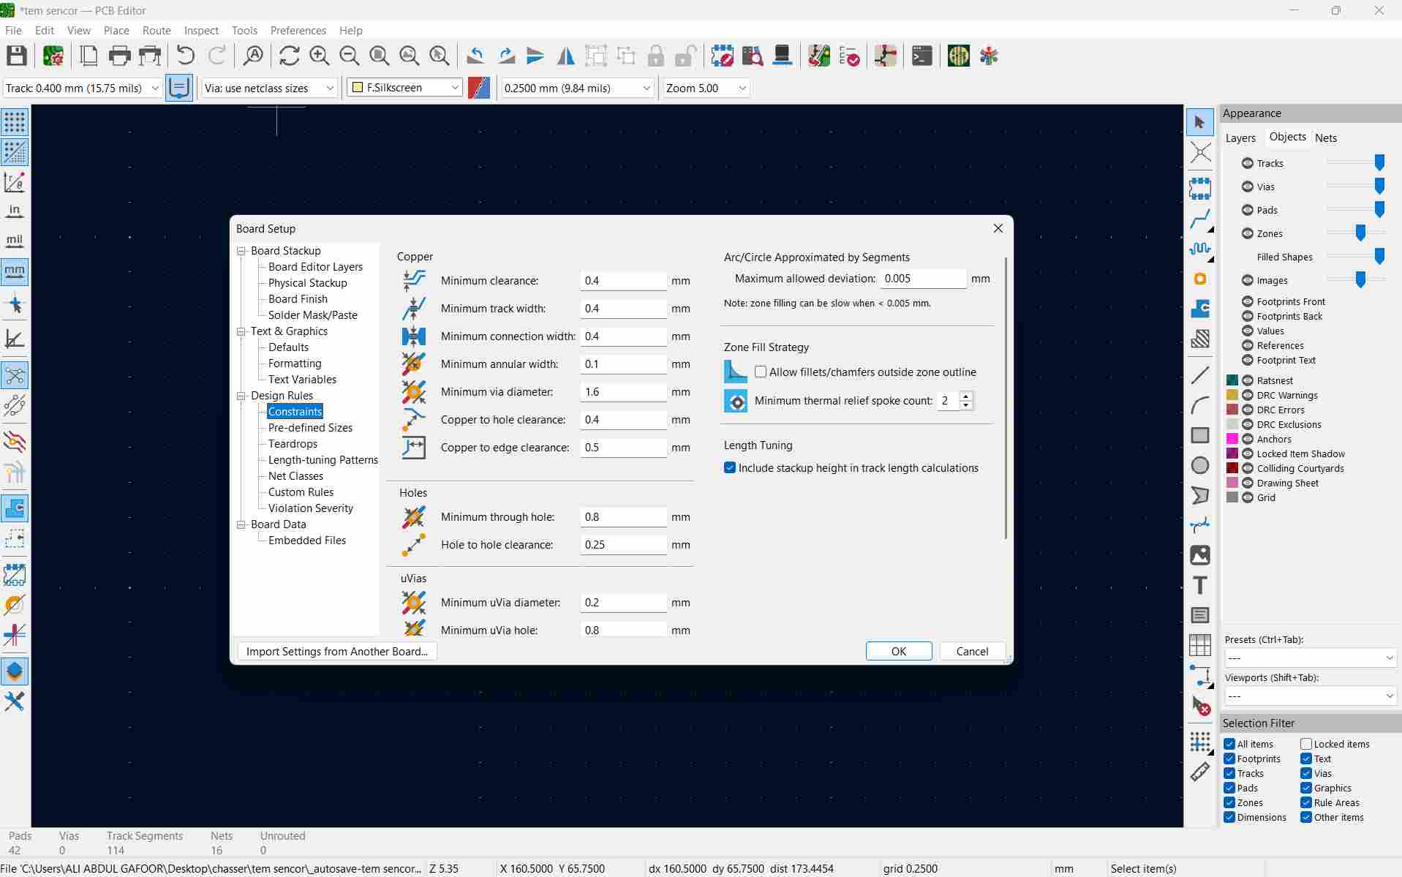The image size is (1402, 877).
Task: Select the Measure ruler tool
Action: (1199, 772)
